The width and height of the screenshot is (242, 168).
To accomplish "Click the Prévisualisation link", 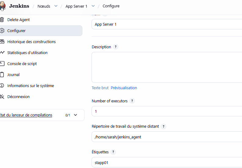I will pyautogui.click(x=124, y=88).
